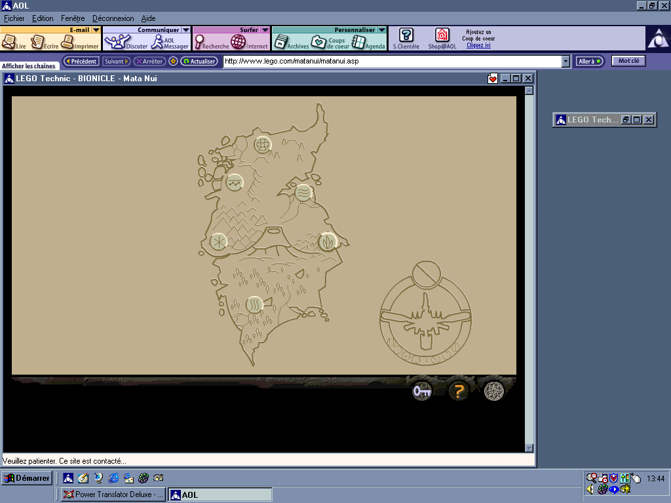671x503 pixels.
Task: Select the snowflake symbol village on the map
Action: pyautogui.click(x=218, y=242)
